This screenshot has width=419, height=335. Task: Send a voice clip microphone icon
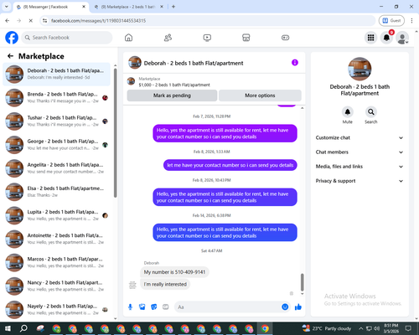[x=130, y=307]
